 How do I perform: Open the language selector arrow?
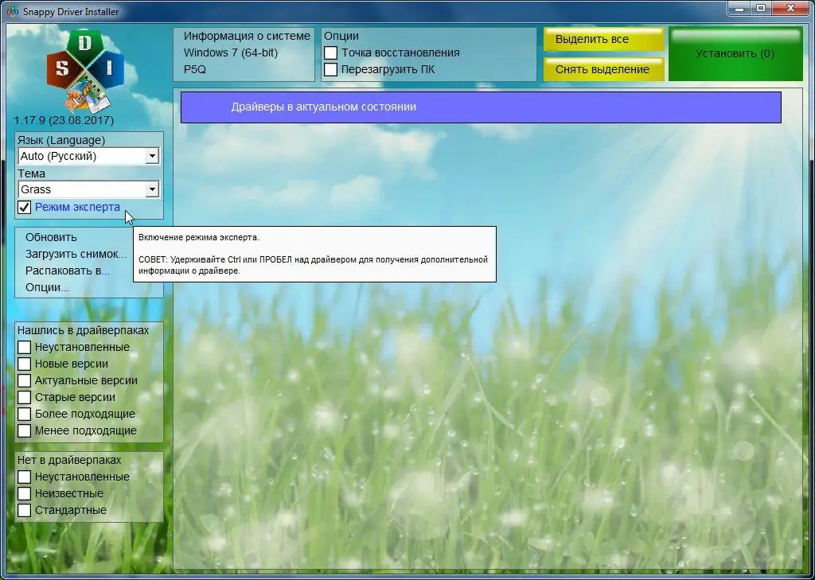(151, 156)
